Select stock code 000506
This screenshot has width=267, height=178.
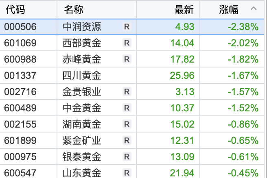coord(20,27)
